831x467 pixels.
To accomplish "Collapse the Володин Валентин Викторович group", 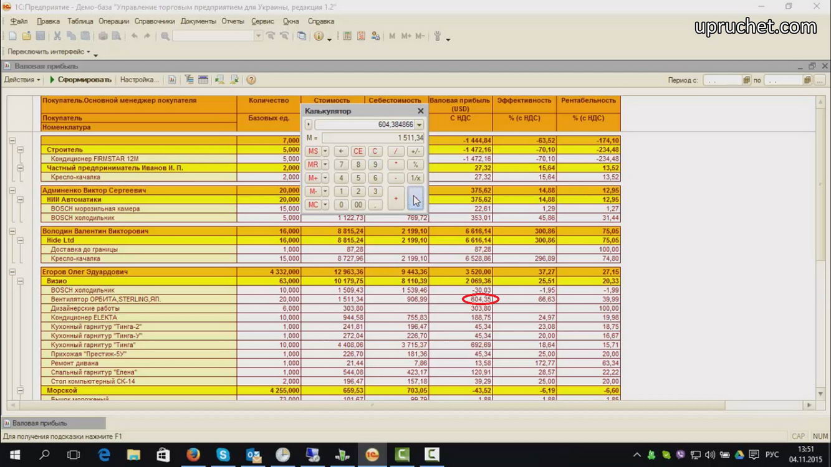I will (12, 231).
